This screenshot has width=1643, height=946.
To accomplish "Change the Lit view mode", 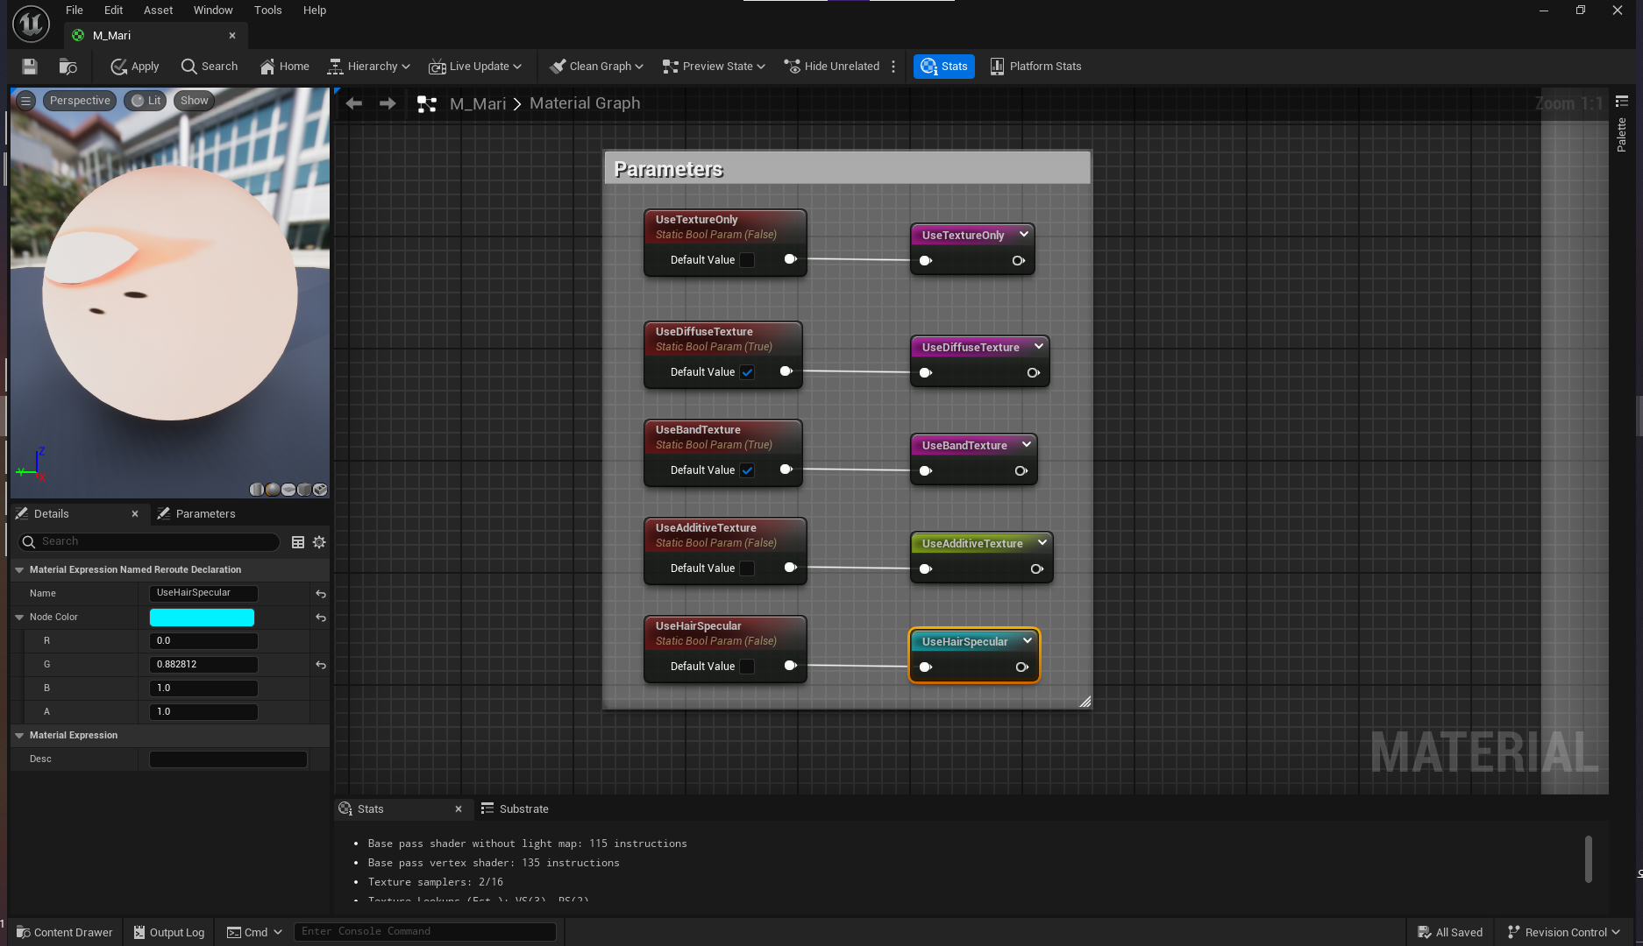I will click(146, 101).
